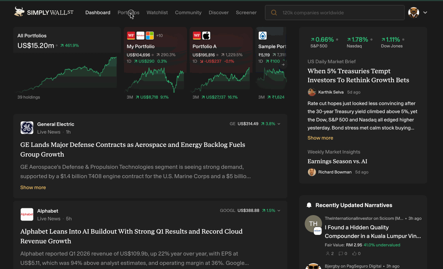Click the thumbs-up icon on Scicom narrative
Image resolution: width=443 pixels, height=269 pixels.
354,254
